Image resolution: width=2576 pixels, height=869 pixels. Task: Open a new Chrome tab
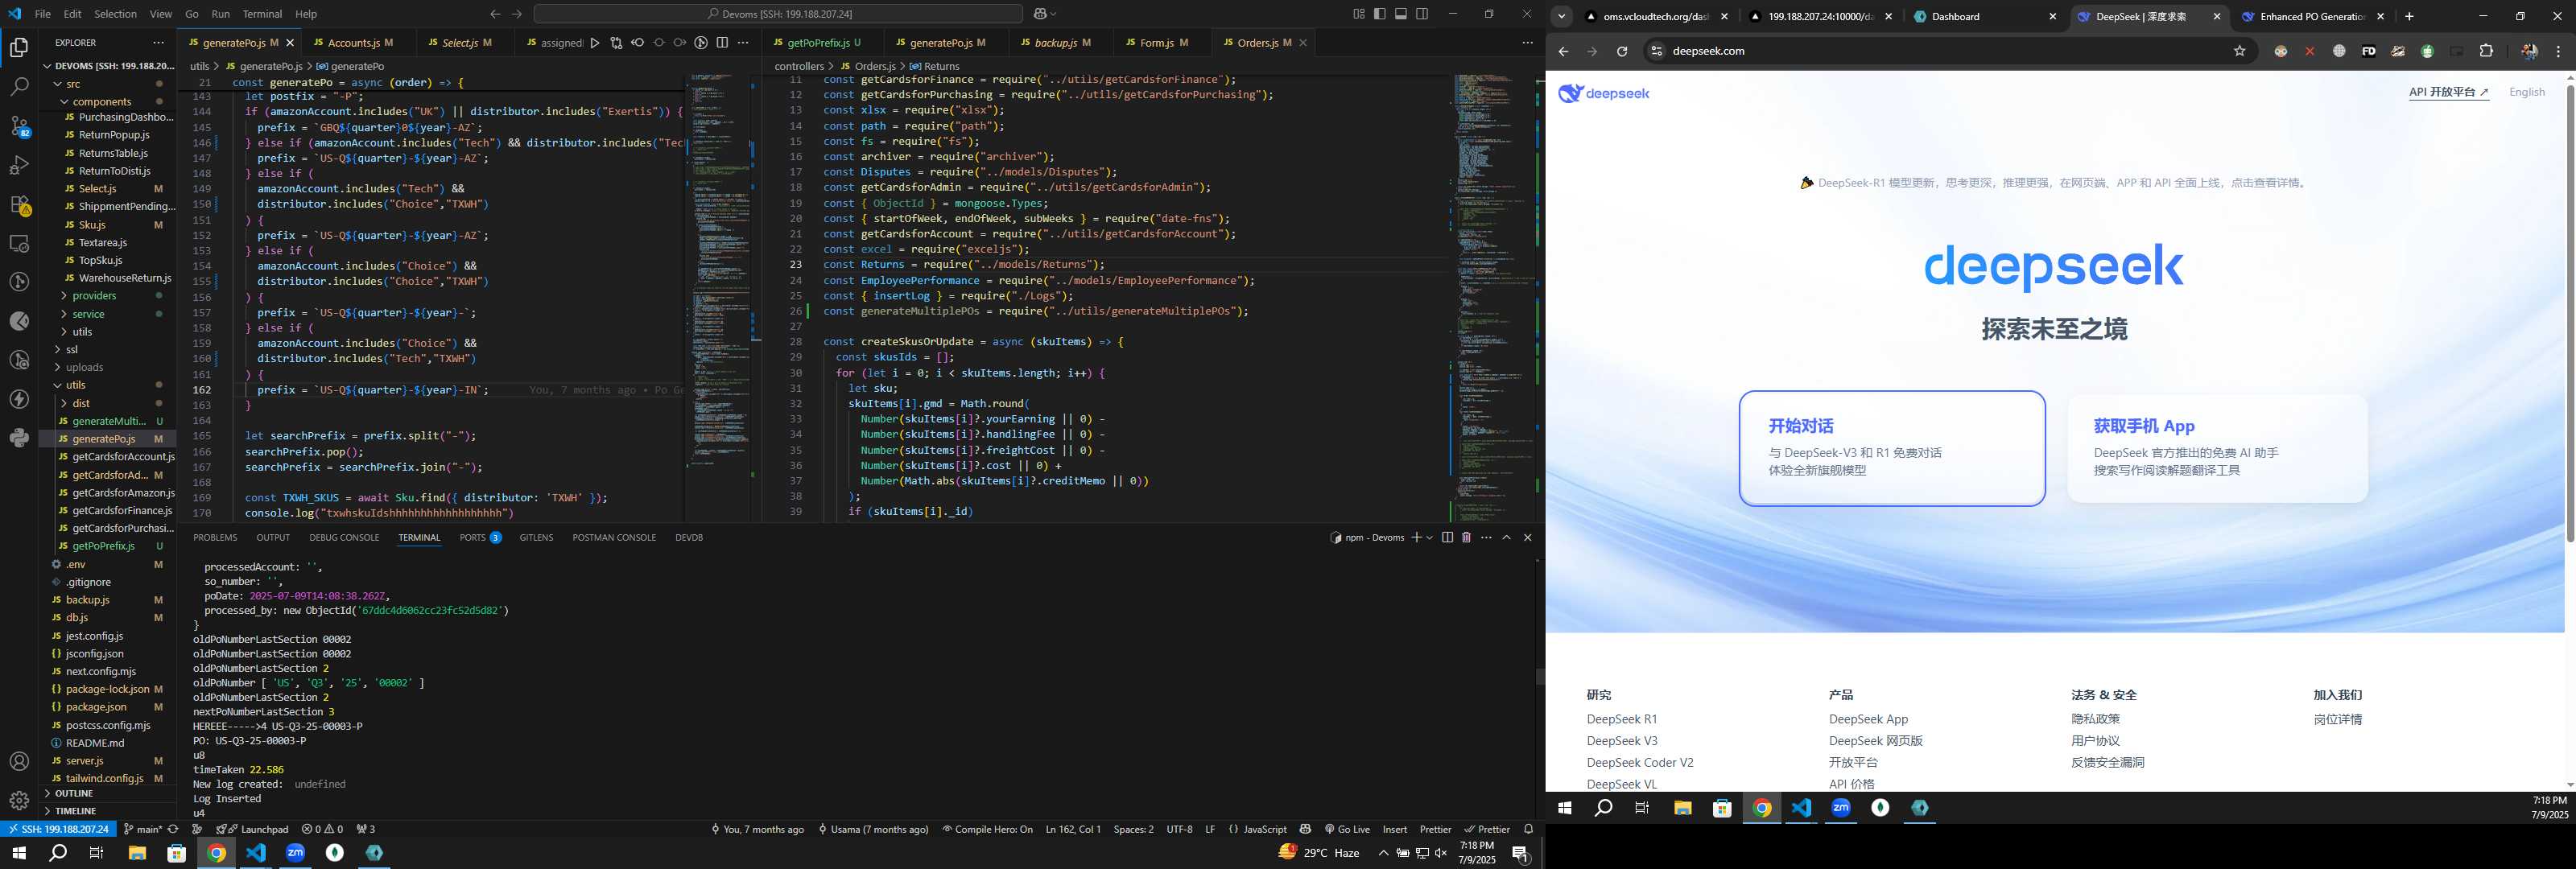tap(2409, 16)
